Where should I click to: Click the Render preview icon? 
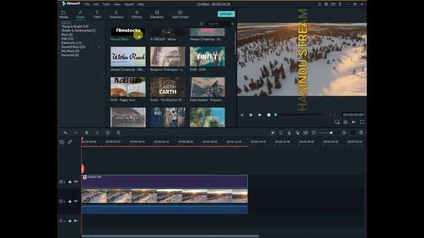click(272, 133)
